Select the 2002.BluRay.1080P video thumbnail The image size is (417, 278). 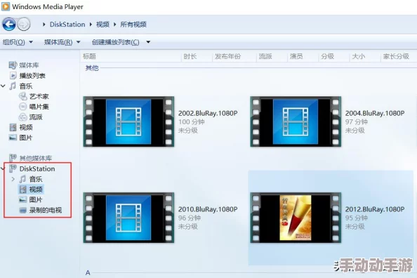128,121
